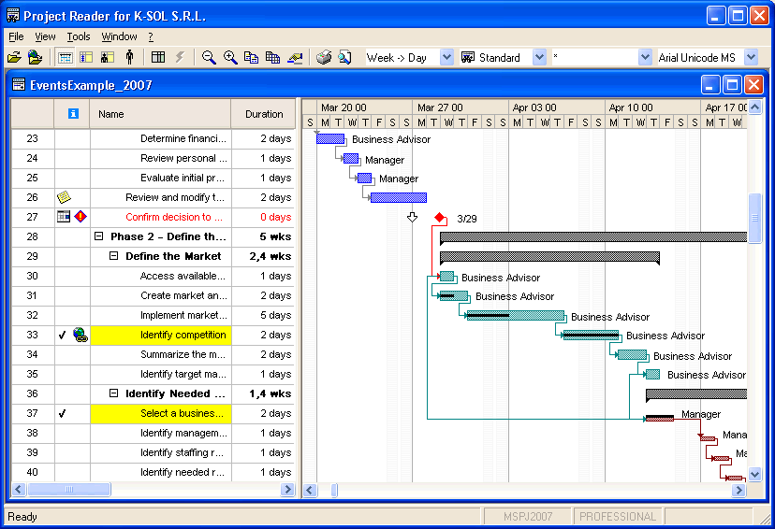Open the Week -> Day timescale dropdown
Viewport: 775px width, 529px height.
coord(446,58)
